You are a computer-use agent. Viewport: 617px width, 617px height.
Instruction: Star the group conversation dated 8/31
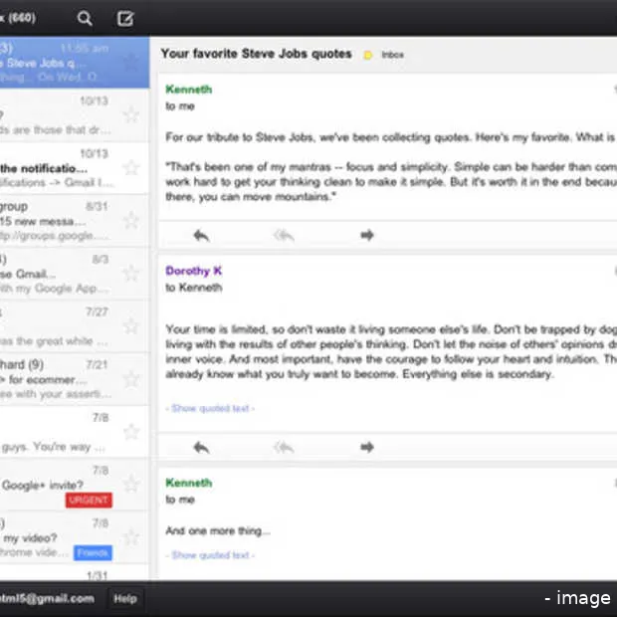[x=131, y=220]
